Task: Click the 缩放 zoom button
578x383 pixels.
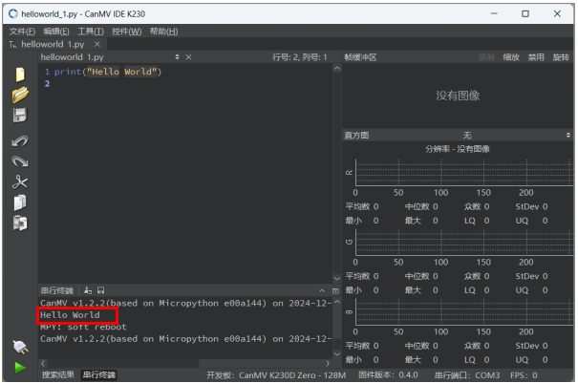Action: tap(511, 57)
